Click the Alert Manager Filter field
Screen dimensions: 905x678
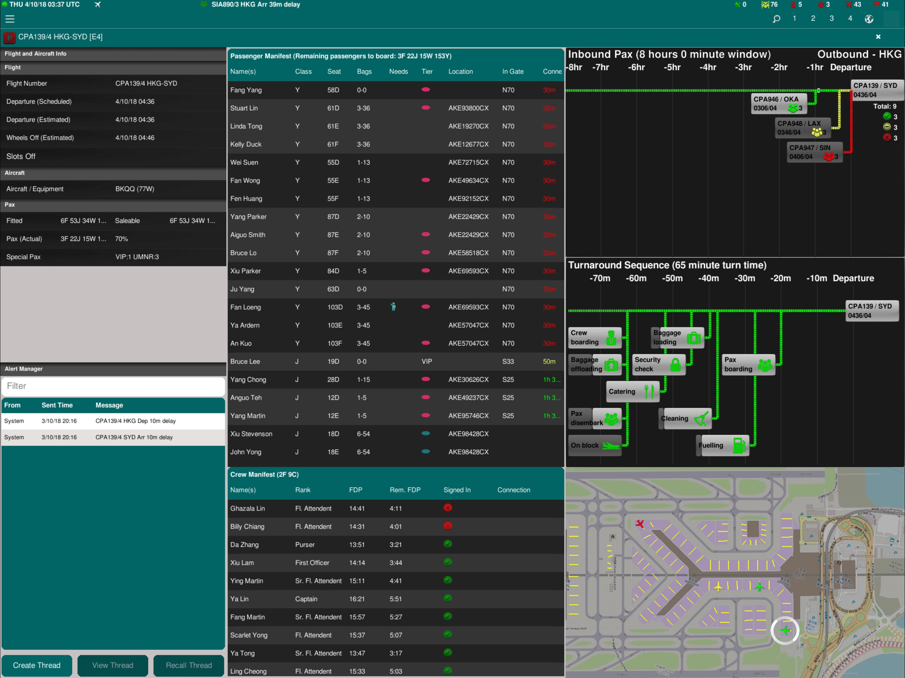pos(113,386)
